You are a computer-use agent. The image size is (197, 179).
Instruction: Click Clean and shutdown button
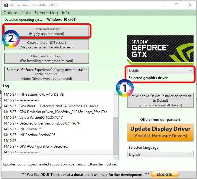point(46,58)
